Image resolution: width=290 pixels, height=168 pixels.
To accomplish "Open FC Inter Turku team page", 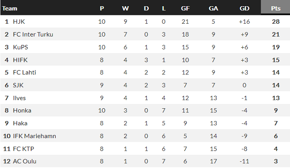I will (33, 34).
